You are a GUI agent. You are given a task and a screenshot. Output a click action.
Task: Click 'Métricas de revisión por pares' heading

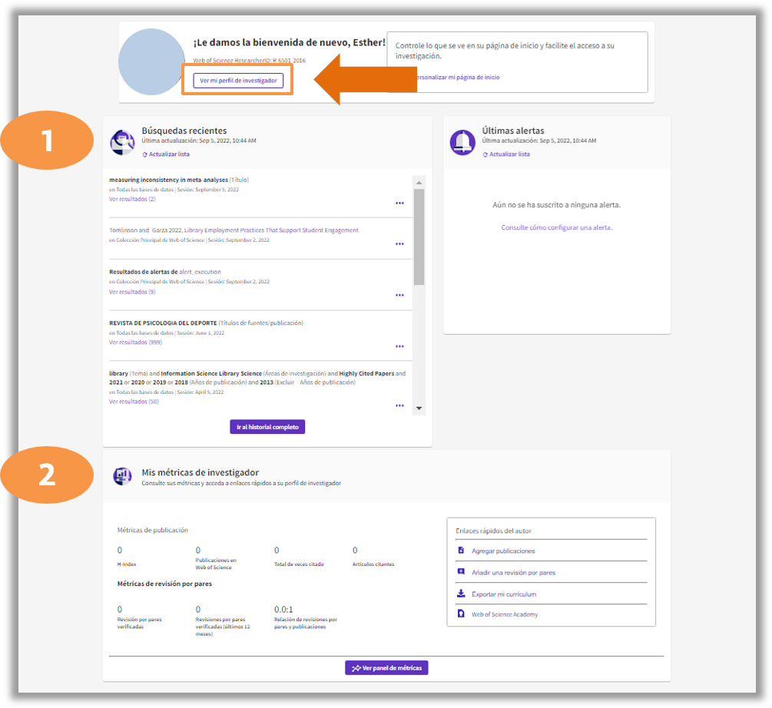click(x=164, y=584)
